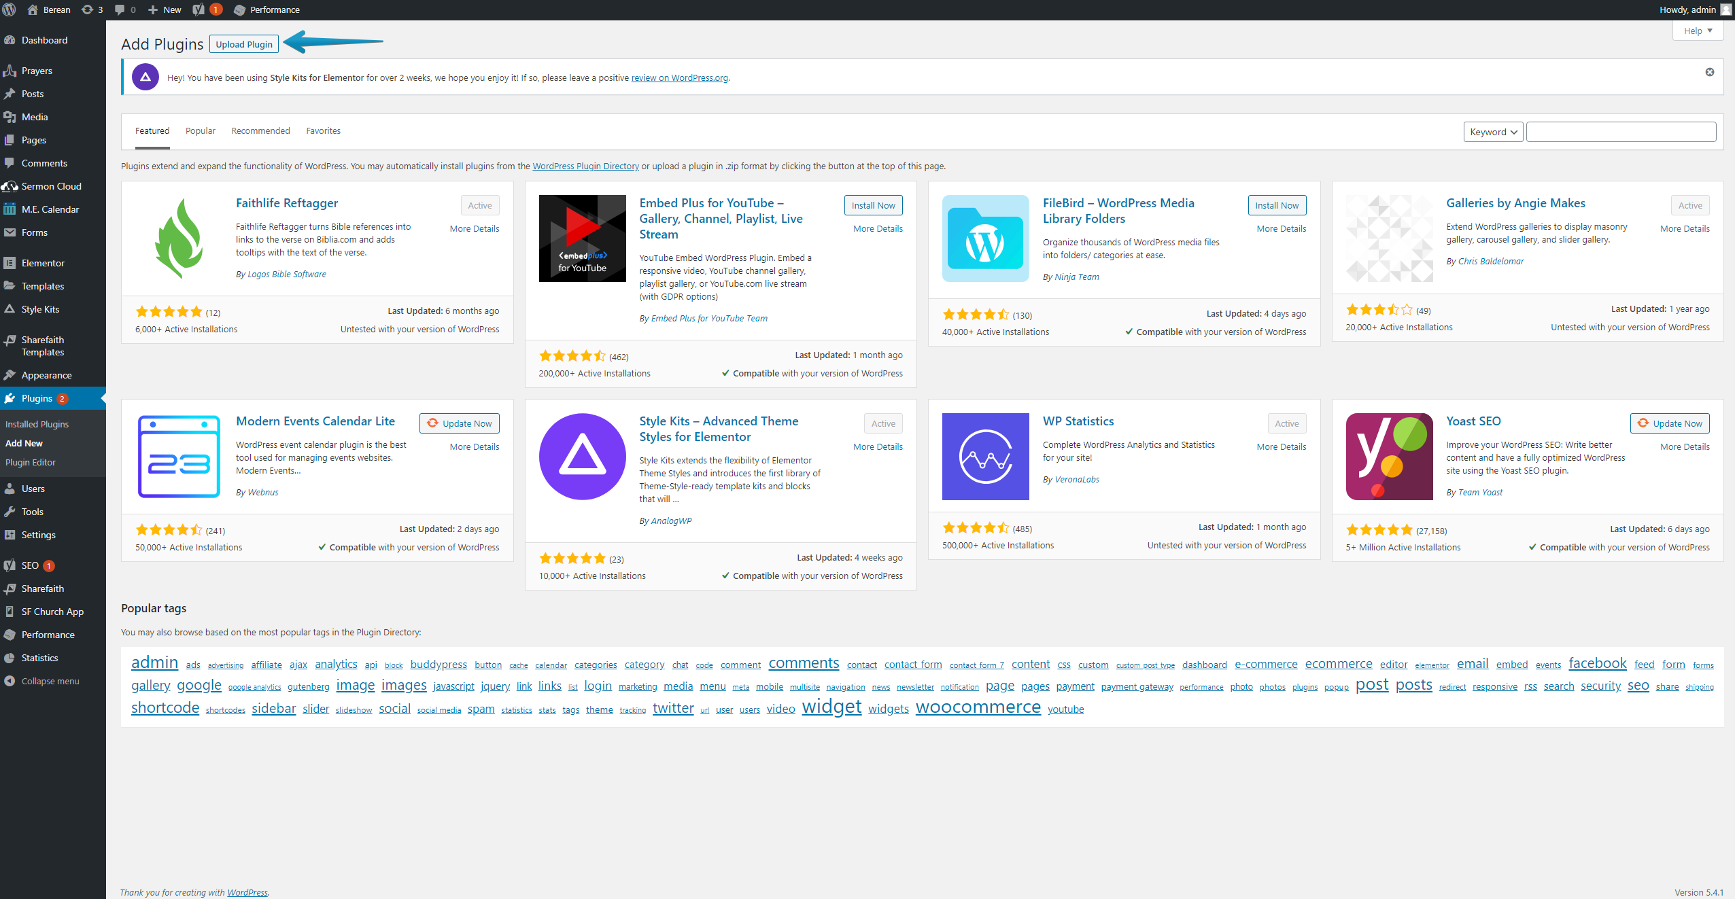The height and width of the screenshot is (899, 1735).
Task: Install Embed Plus for YouTube plugin
Action: coord(873,205)
